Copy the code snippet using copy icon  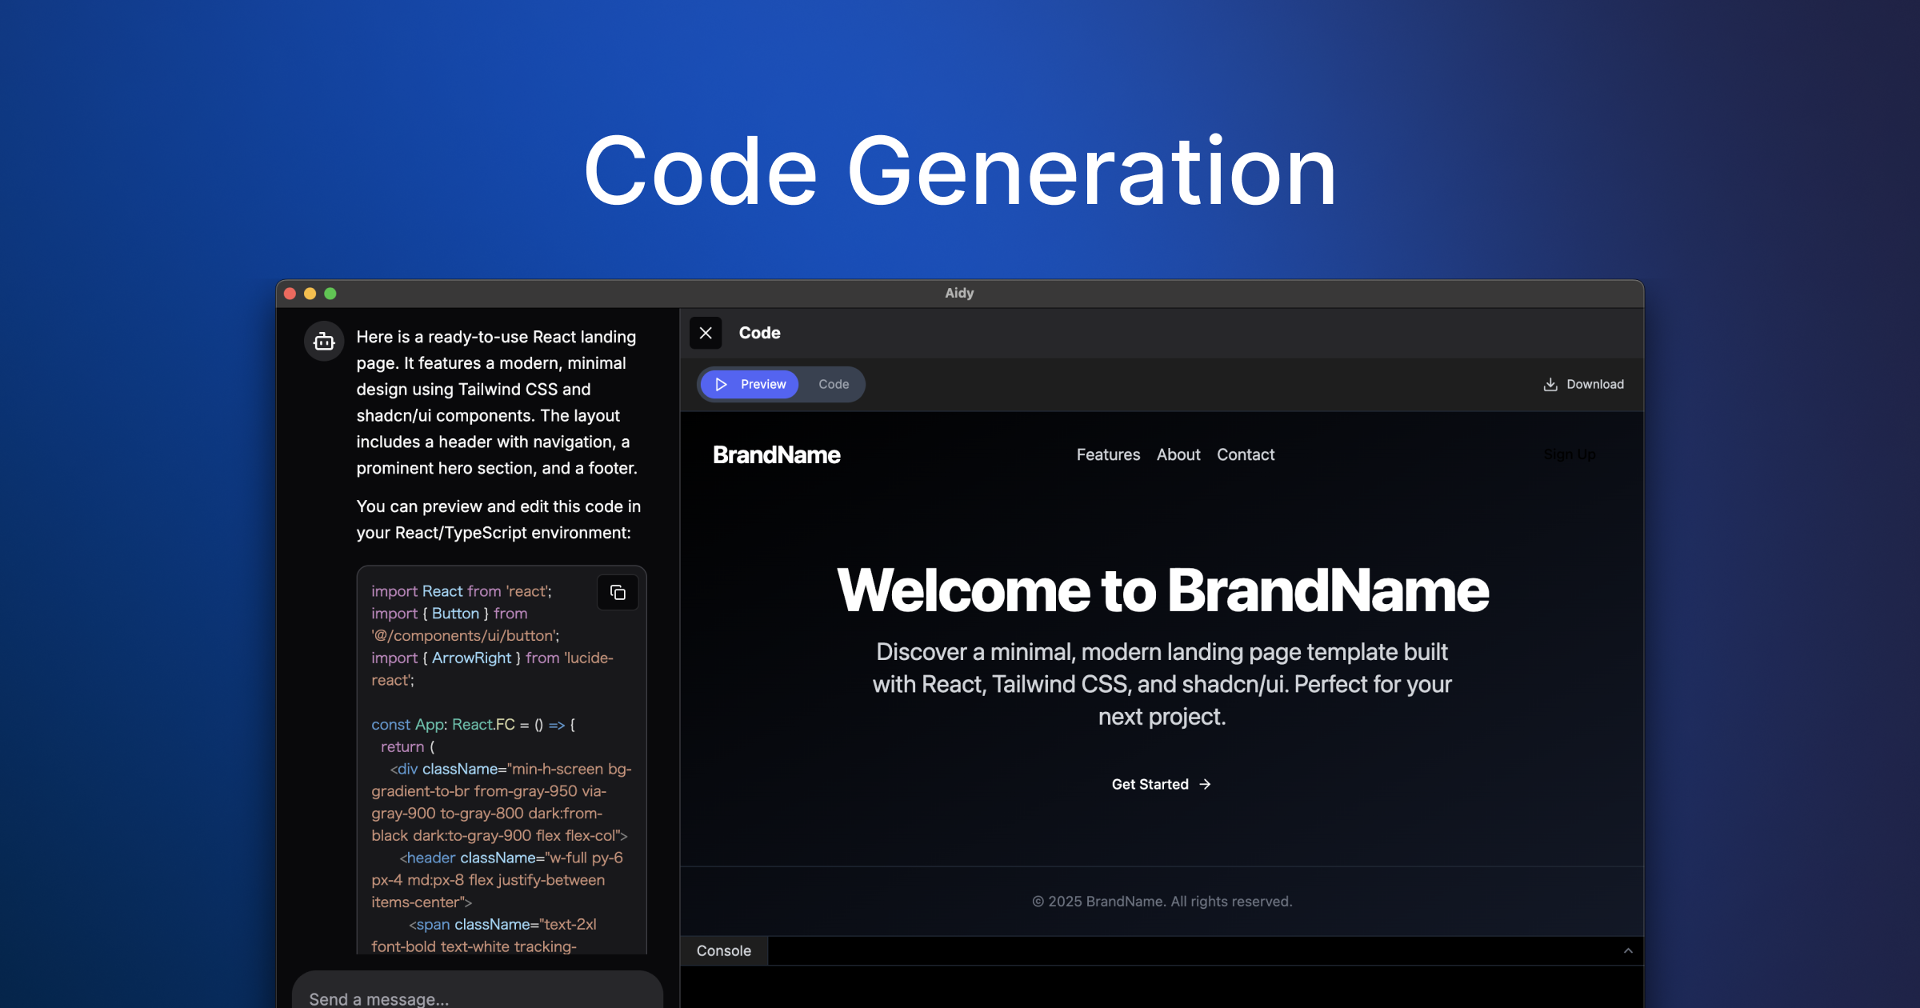click(618, 592)
